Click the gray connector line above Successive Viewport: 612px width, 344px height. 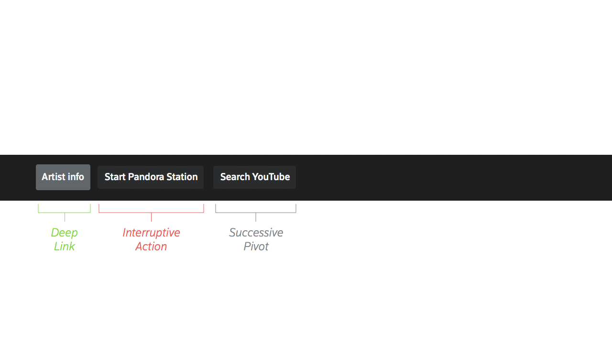click(x=256, y=217)
